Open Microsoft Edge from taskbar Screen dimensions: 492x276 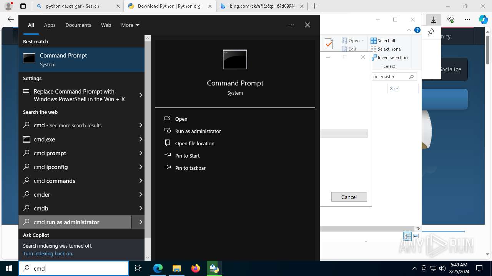pyautogui.click(x=158, y=268)
